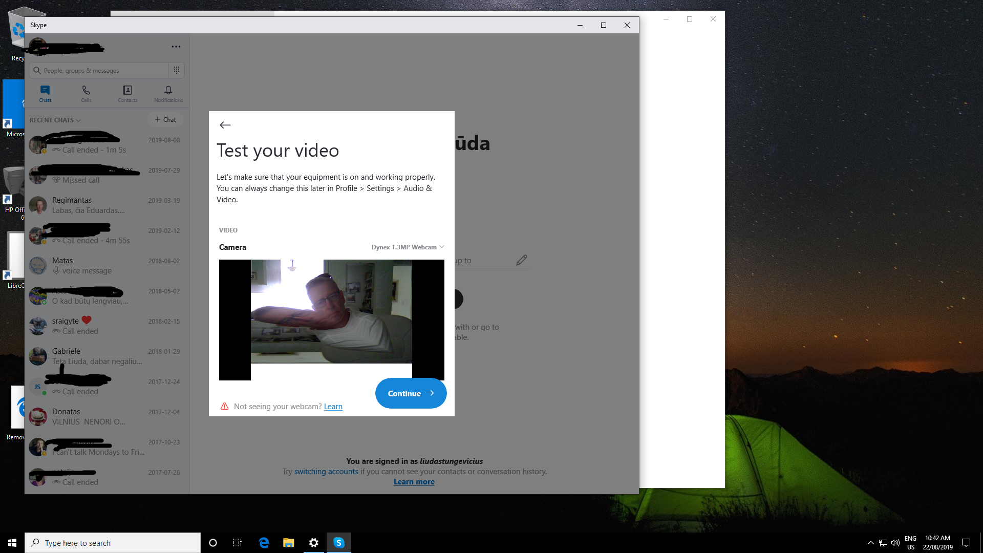Image resolution: width=983 pixels, height=553 pixels.
Task: Open the missed call chat from 2019-07-29
Action: [107, 175]
